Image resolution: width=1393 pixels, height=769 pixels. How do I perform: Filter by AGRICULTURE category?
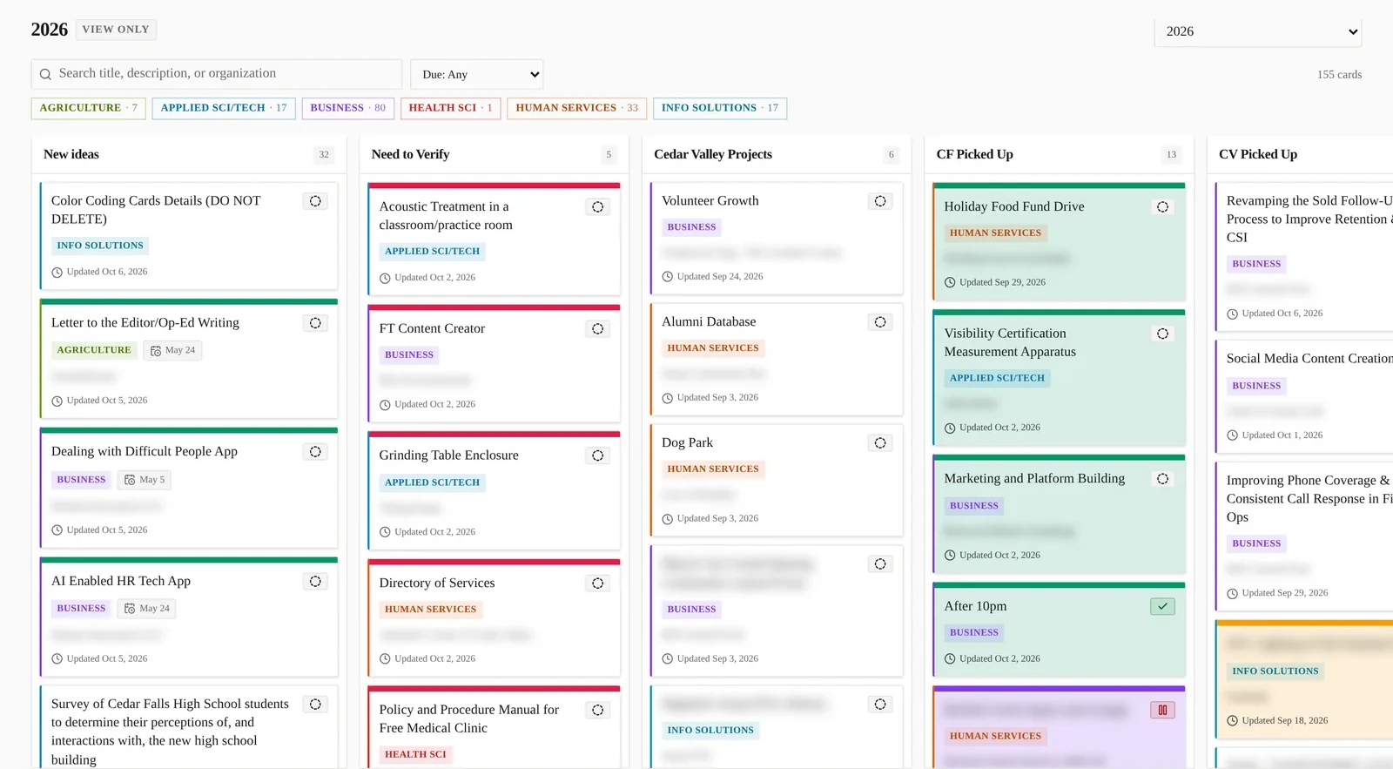click(x=89, y=108)
